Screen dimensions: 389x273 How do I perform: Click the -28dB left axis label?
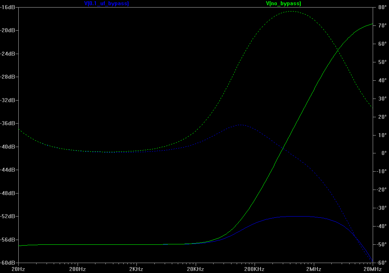8,77
